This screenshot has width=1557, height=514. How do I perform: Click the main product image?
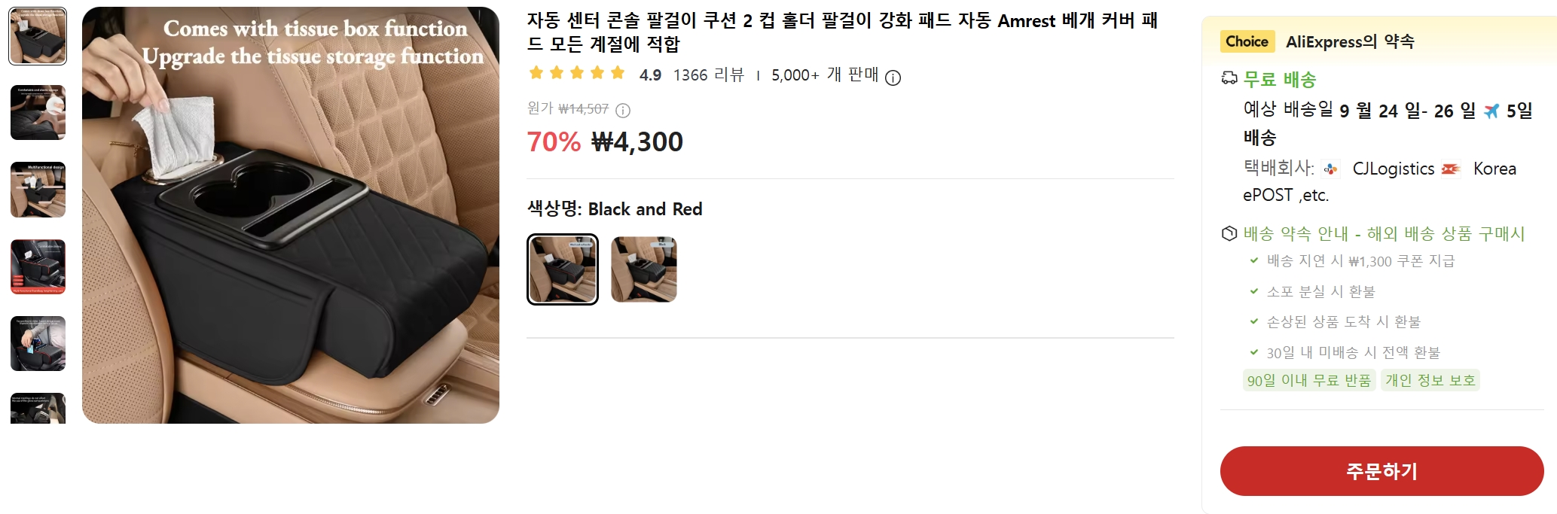tap(291, 215)
